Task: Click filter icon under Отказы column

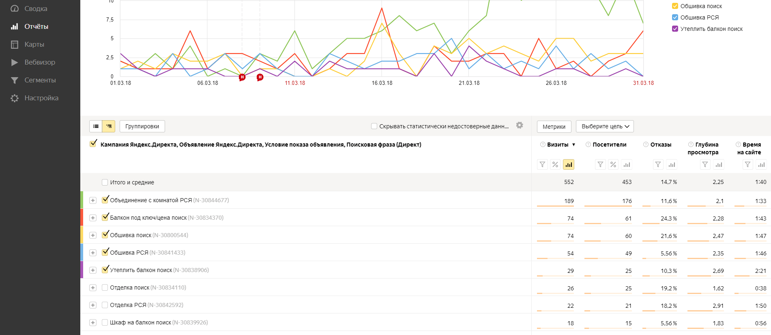Action: pos(658,164)
